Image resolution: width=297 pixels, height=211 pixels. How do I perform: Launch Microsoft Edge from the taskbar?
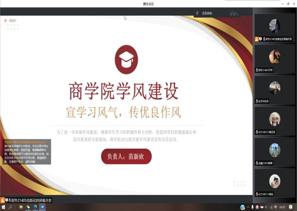coord(35,207)
